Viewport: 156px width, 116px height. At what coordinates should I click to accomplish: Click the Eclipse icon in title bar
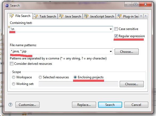7,6
